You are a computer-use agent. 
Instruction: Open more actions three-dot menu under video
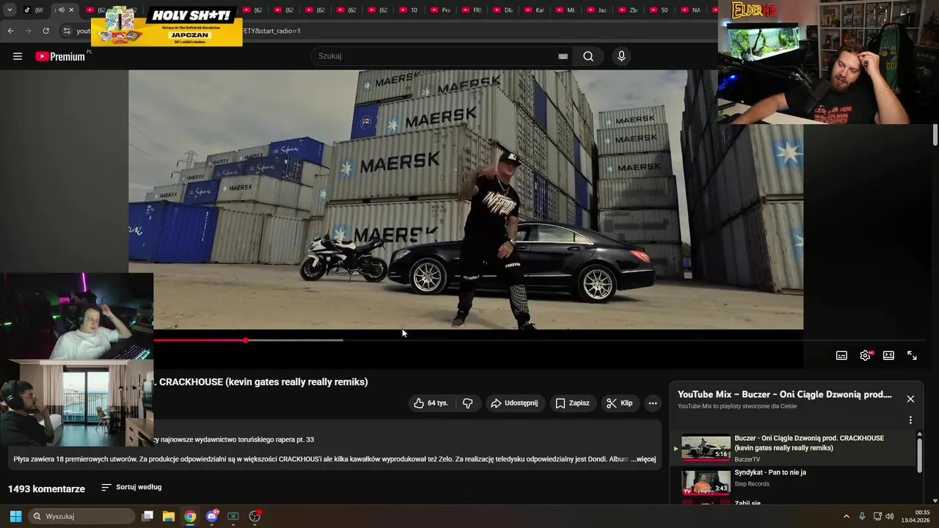tap(652, 403)
